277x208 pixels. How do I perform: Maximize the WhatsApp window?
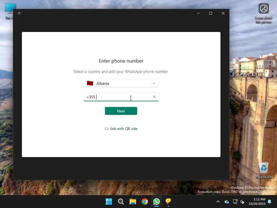pos(210,13)
